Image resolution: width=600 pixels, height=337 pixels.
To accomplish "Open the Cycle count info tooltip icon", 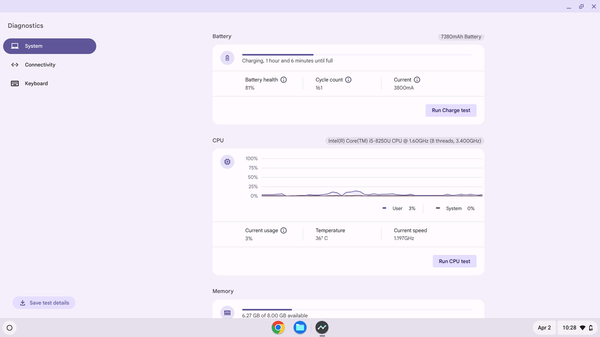I will tap(348, 80).
